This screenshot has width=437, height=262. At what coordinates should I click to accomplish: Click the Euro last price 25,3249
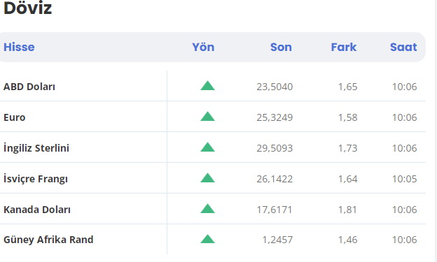(x=275, y=117)
